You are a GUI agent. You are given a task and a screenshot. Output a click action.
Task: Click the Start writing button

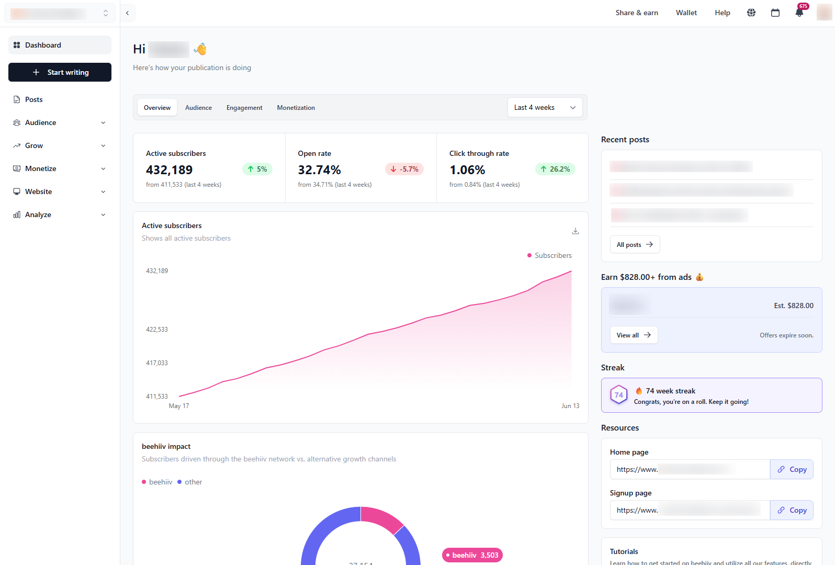coord(60,72)
